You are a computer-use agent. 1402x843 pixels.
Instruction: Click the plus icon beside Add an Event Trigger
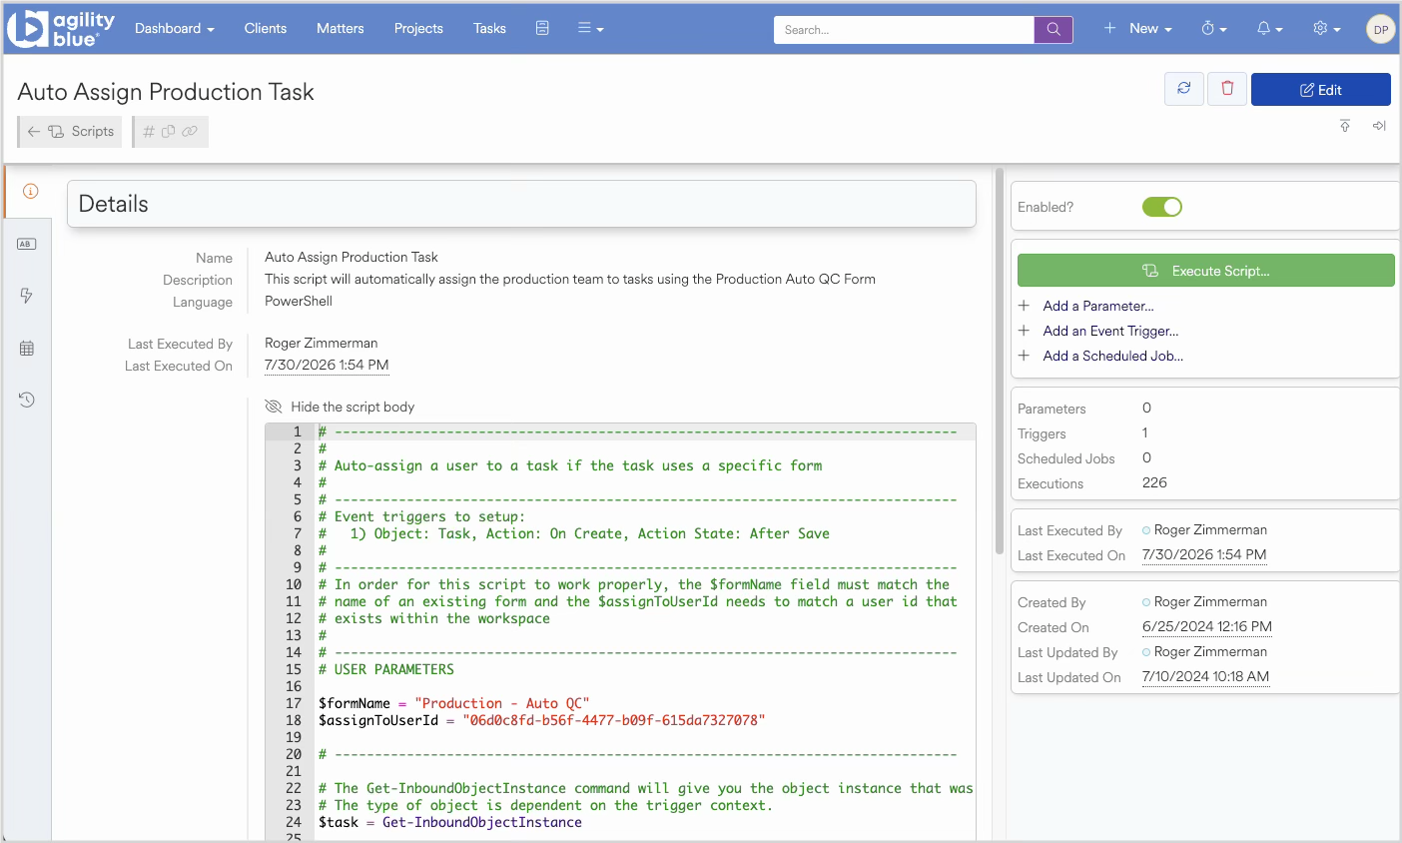click(1025, 331)
